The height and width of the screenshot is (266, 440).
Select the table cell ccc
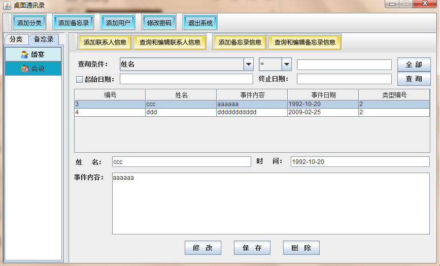tap(181, 104)
